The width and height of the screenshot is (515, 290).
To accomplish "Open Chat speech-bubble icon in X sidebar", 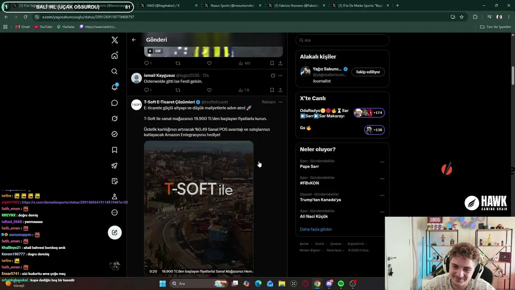I will [x=115, y=103].
